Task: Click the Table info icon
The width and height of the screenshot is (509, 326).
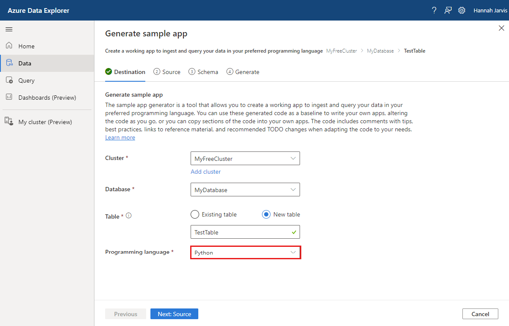Action: point(129,216)
